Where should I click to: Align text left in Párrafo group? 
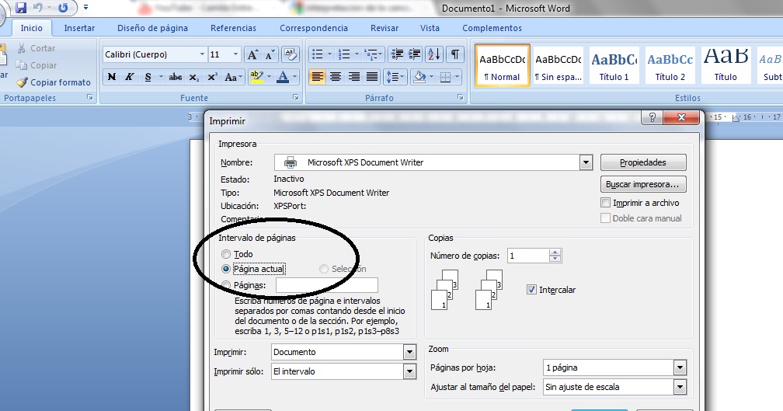coord(317,77)
